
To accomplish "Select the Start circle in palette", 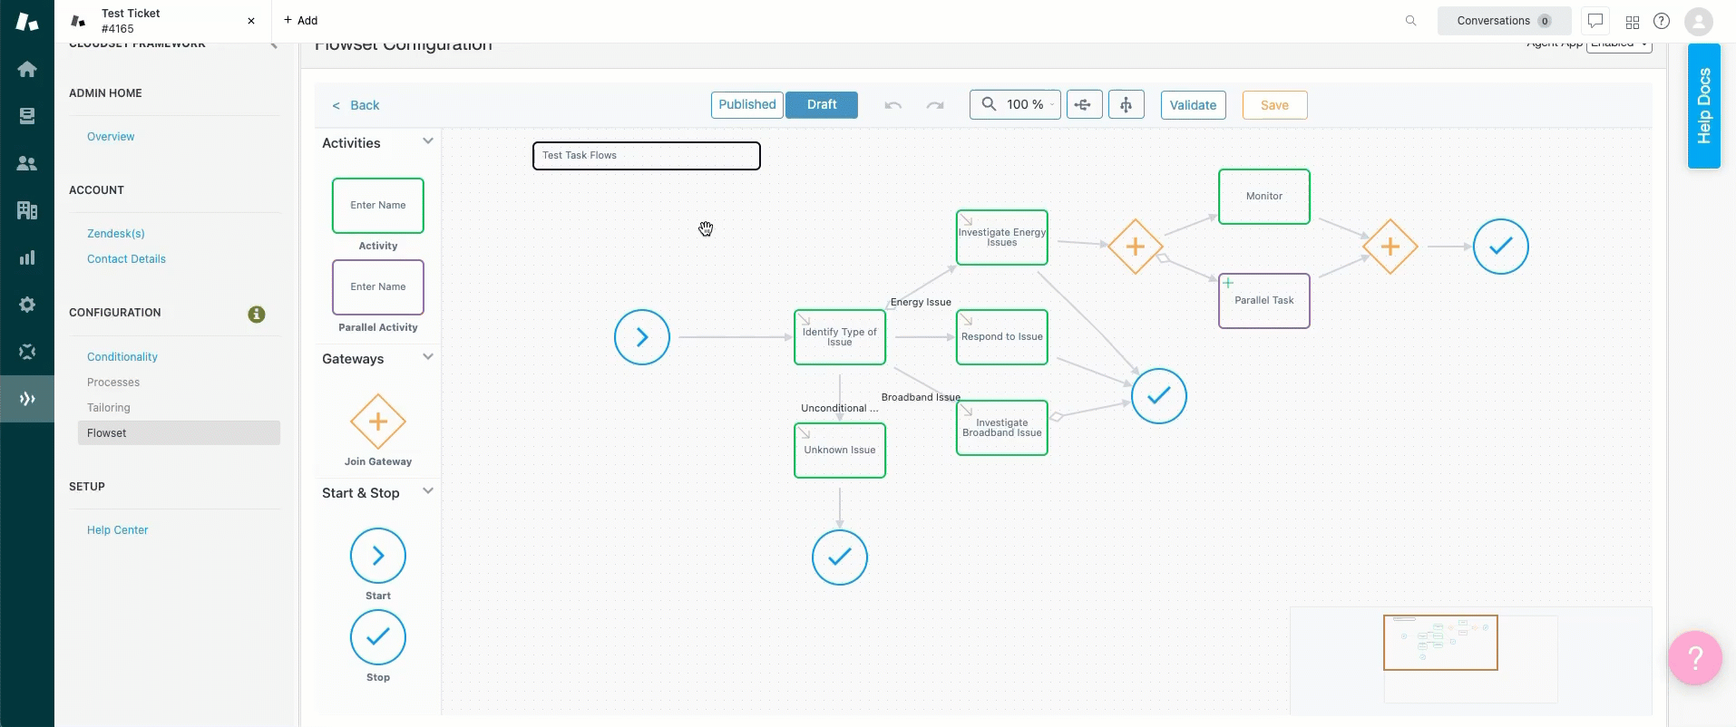I will tap(378, 556).
